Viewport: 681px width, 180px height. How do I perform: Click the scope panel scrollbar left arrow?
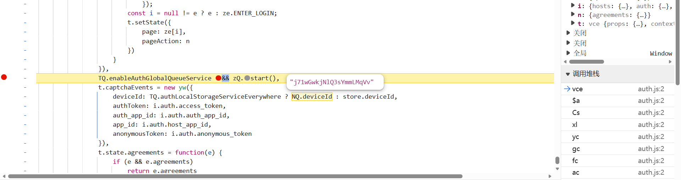pos(565,62)
